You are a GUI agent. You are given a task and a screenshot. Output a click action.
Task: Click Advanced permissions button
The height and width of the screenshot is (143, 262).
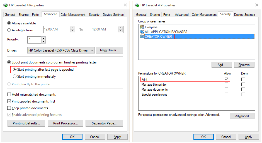point(242,116)
